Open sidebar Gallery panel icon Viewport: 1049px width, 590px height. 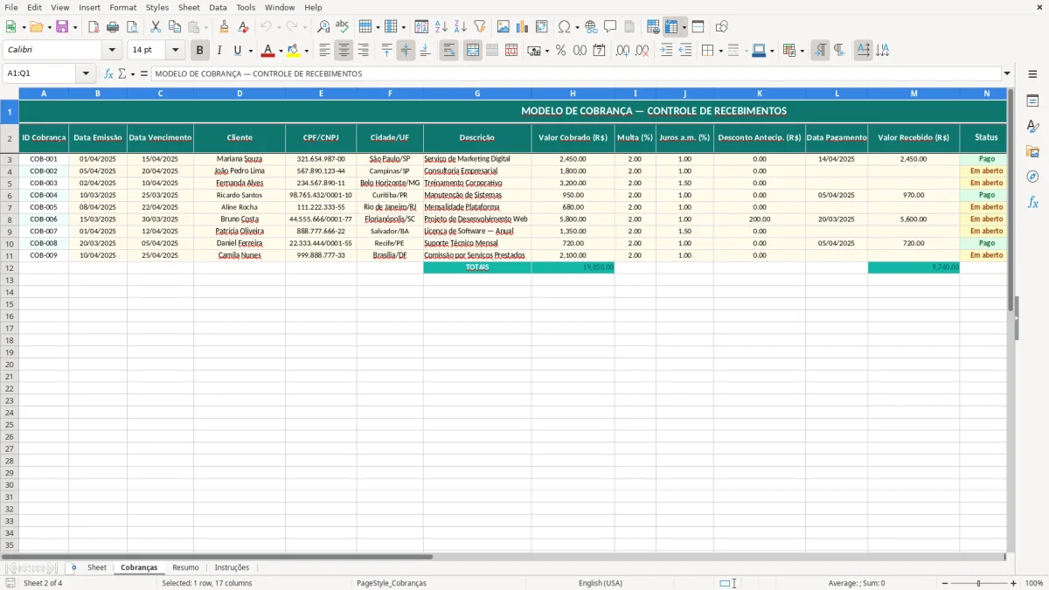coord(1032,151)
